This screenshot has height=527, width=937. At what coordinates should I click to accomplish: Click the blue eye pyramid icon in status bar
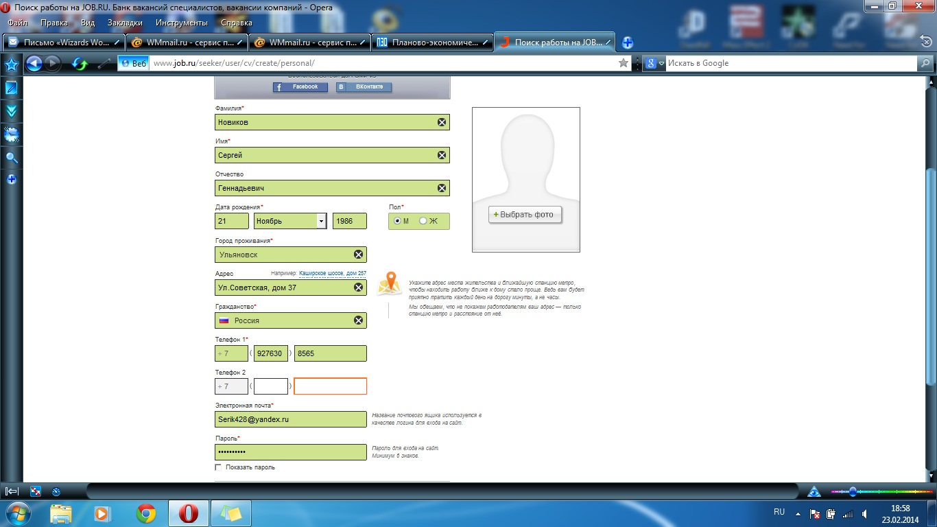coord(814,491)
